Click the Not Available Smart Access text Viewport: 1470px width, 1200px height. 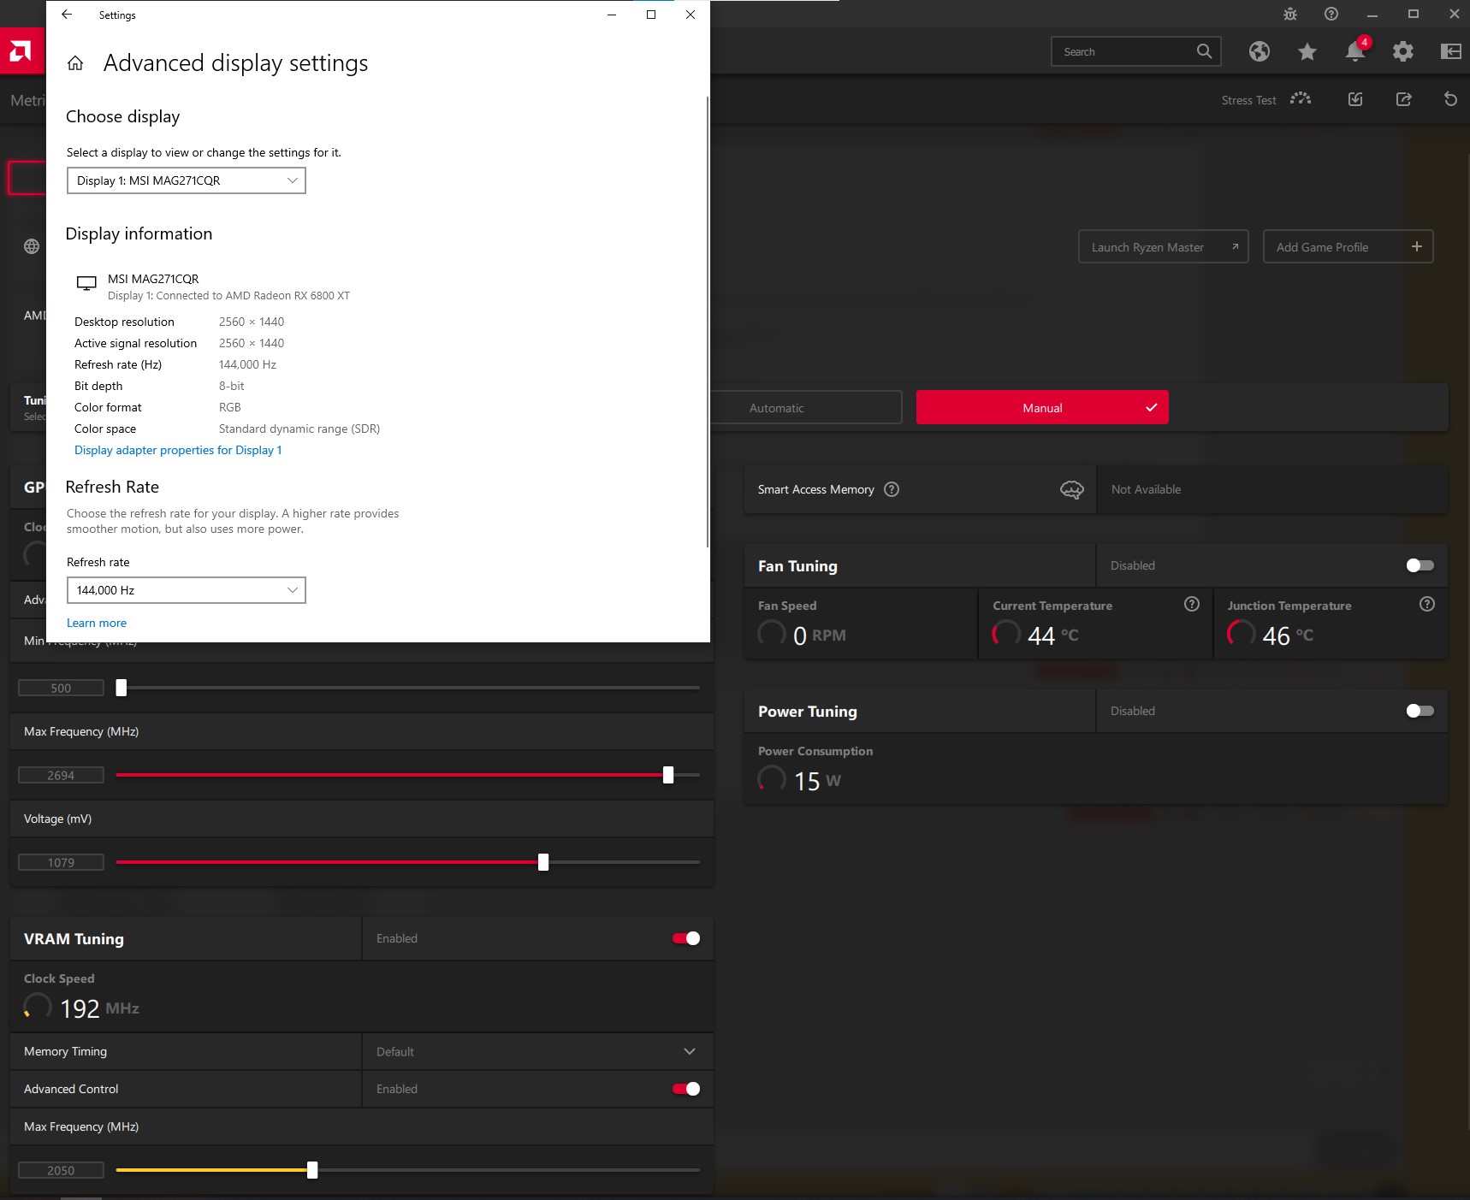coord(1146,489)
